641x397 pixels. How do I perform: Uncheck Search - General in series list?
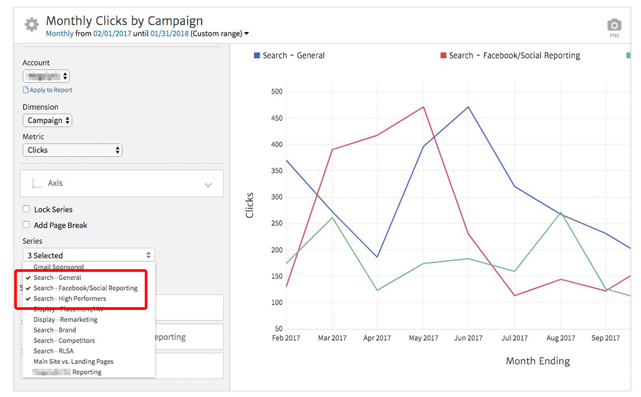(x=57, y=277)
